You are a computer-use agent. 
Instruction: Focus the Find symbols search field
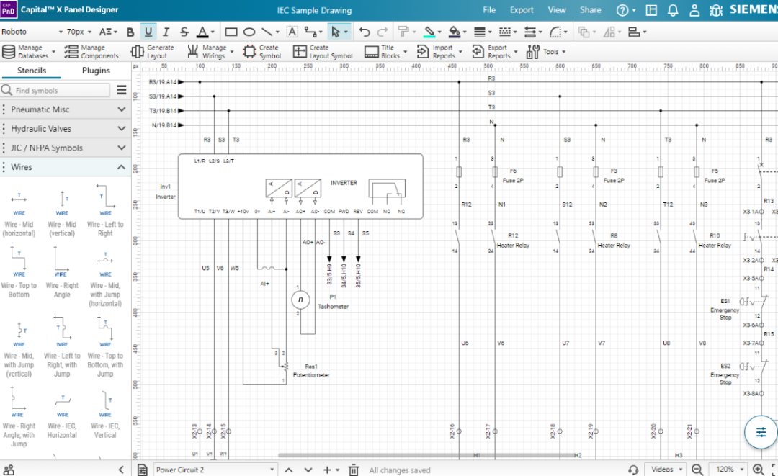pyautogui.click(x=55, y=90)
